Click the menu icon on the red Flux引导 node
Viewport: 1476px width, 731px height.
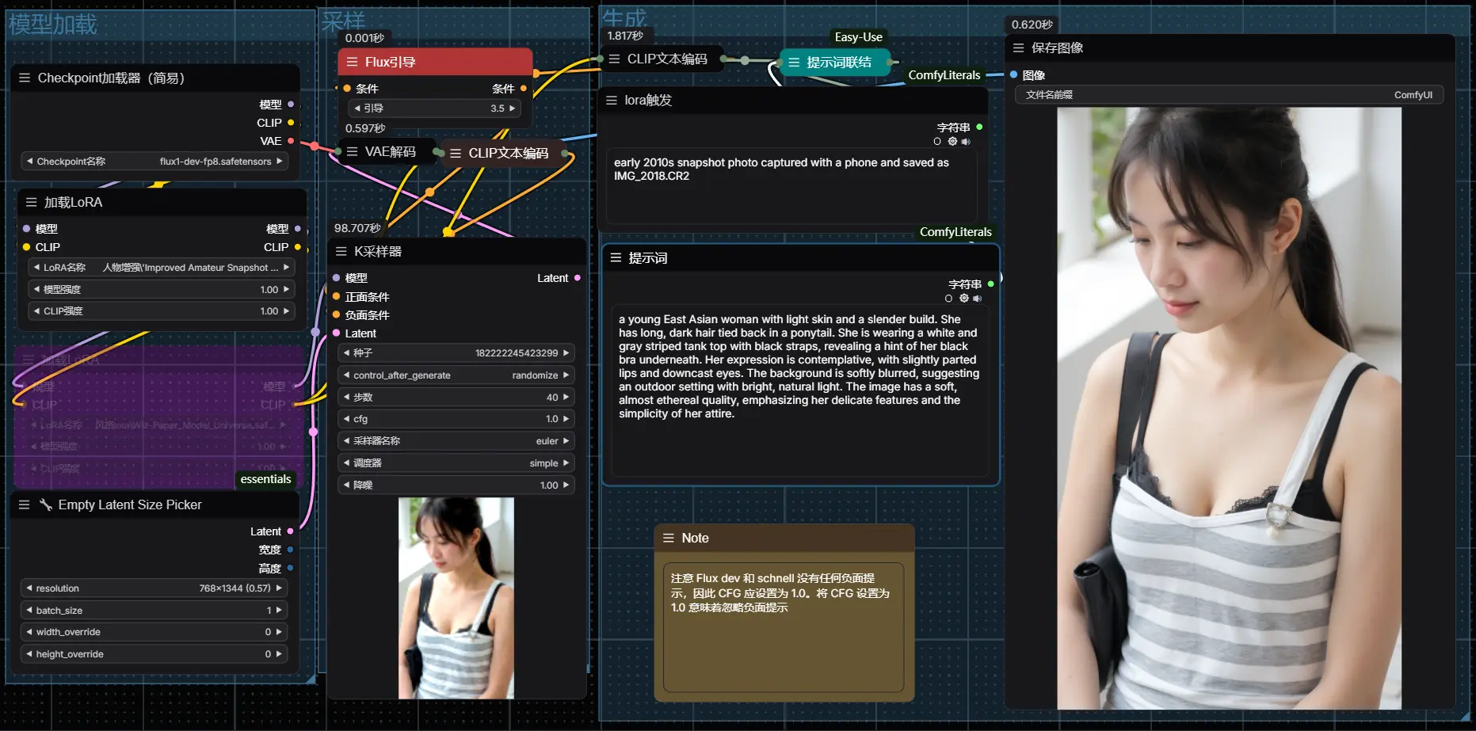tap(352, 62)
